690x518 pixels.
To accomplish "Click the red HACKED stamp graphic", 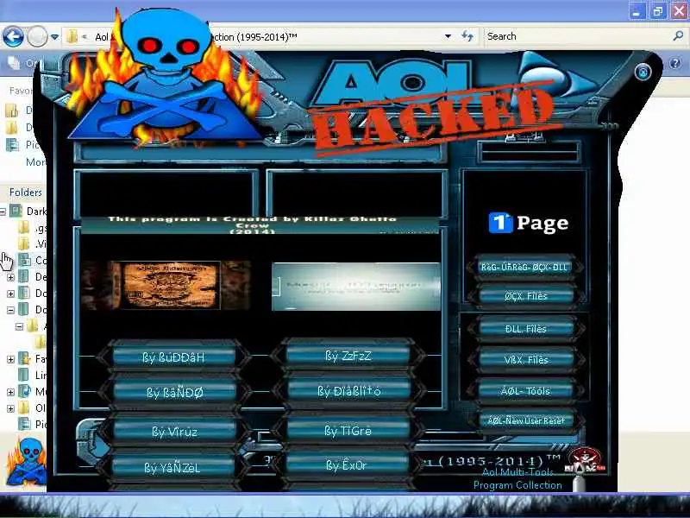I will coord(436,117).
